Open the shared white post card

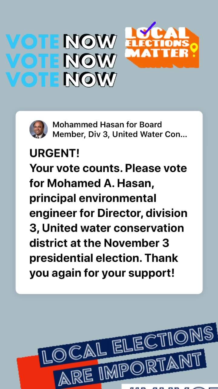[109, 202]
